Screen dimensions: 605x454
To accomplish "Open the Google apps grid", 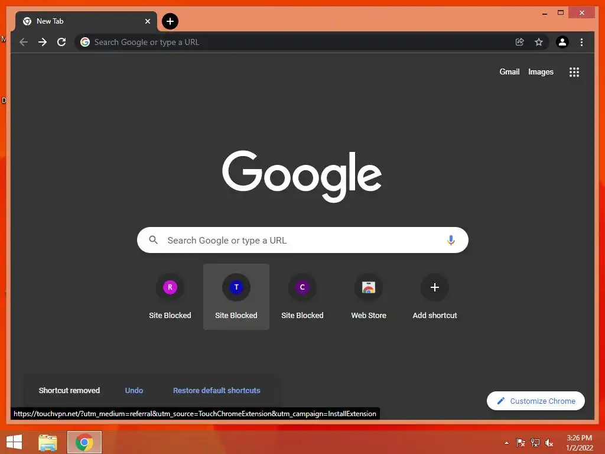I will (574, 72).
